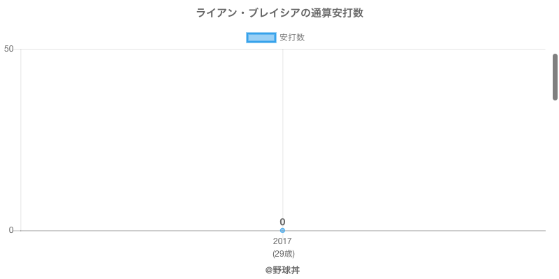This screenshot has height=279, width=559.
Task: Grab the vertical scrollbar thumb
Action: [x=555, y=77]
